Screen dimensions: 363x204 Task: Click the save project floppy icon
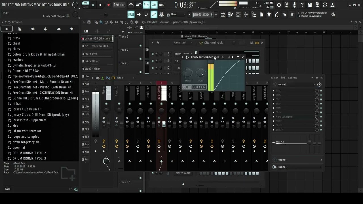click(310, 5)
